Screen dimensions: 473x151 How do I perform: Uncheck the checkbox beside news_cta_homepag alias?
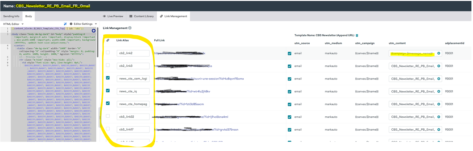pos(108,103)
